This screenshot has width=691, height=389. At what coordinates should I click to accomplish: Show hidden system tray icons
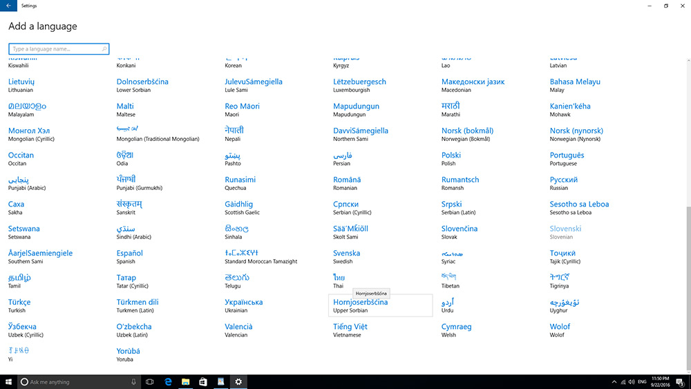pyautogui.click(x=614, y=382)
